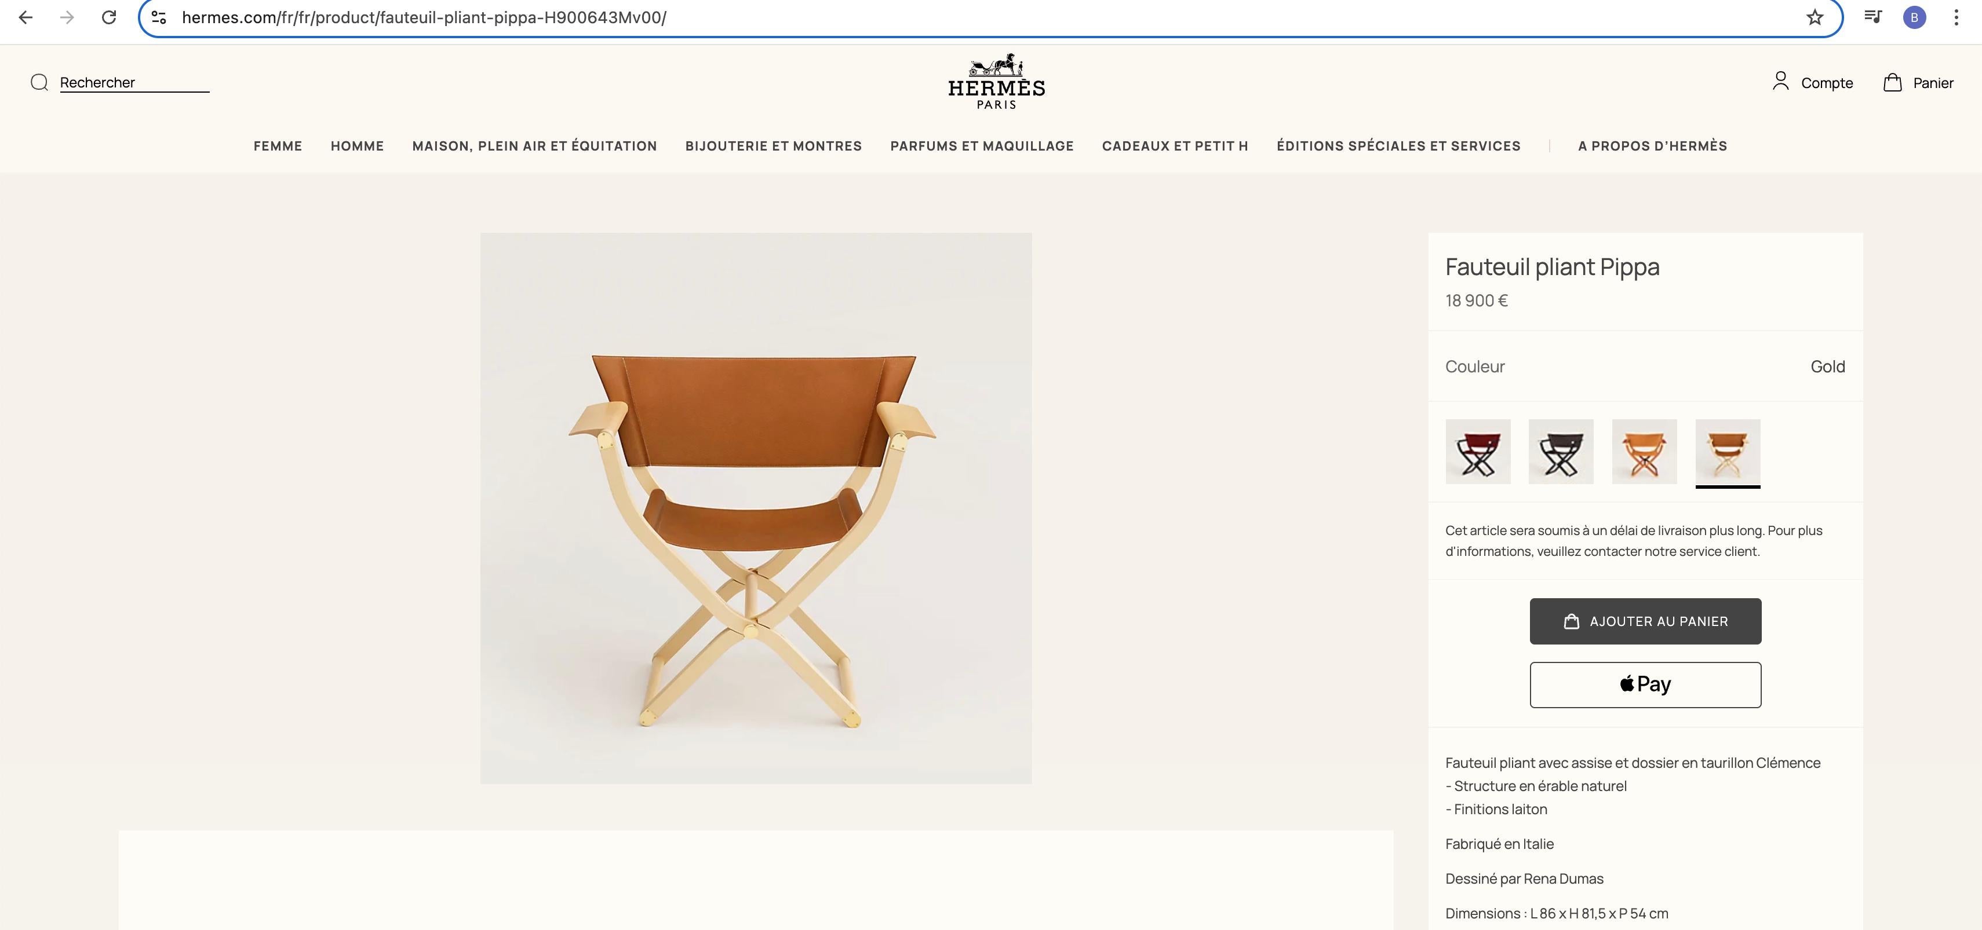Open the Compte account link
The width and height of the screenshot is (1982, 930).
[1827, 82]
